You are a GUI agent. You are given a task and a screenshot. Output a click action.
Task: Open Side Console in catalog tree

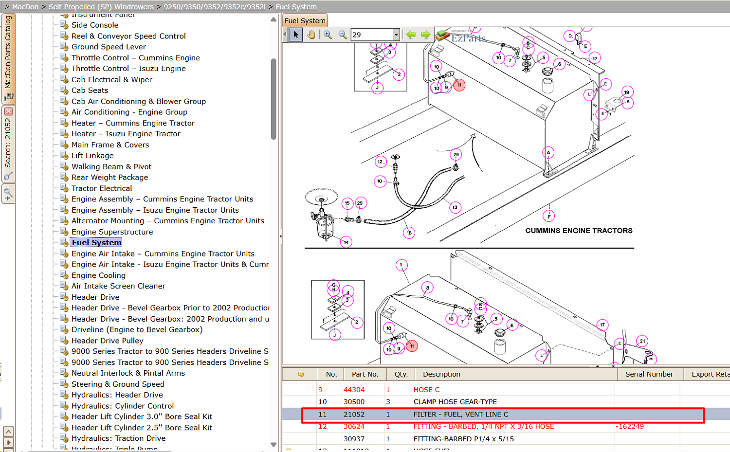click(95, 25)
